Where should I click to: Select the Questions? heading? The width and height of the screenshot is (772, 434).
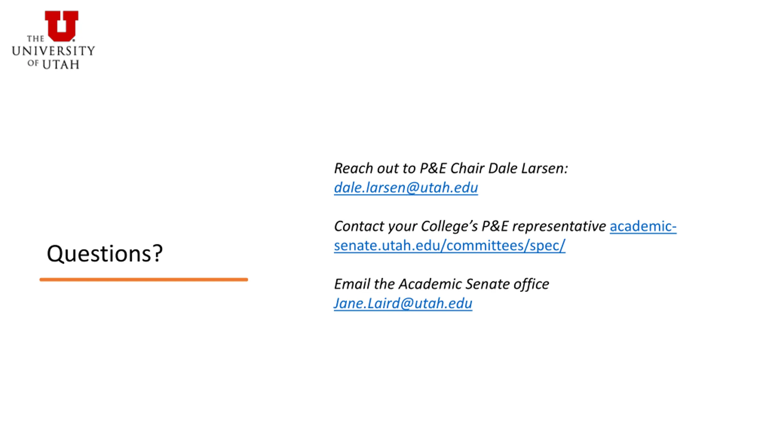[x=105, y=253]
